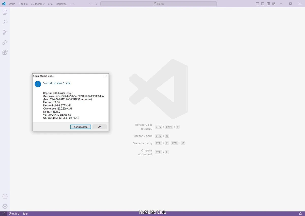Open the Run and Debug view
This screenshot has height=216, width=305.
pos(5,42)
